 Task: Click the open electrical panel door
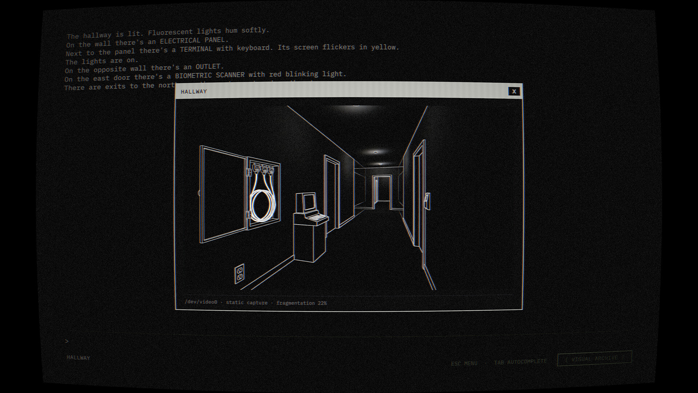tap(223, 194)
